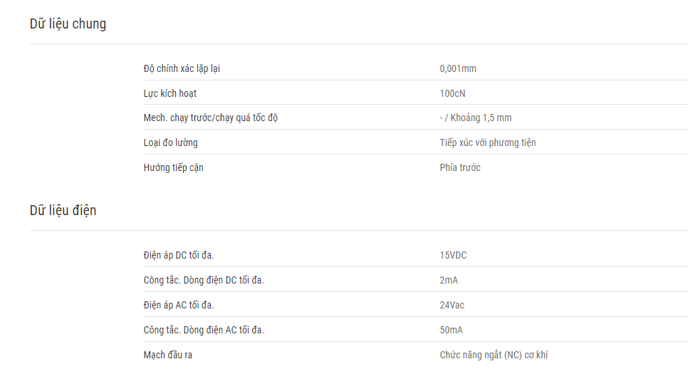688x369 pixels.
Task: Select the 'Điện áp AC tối đa.' label
Action: 179,306
